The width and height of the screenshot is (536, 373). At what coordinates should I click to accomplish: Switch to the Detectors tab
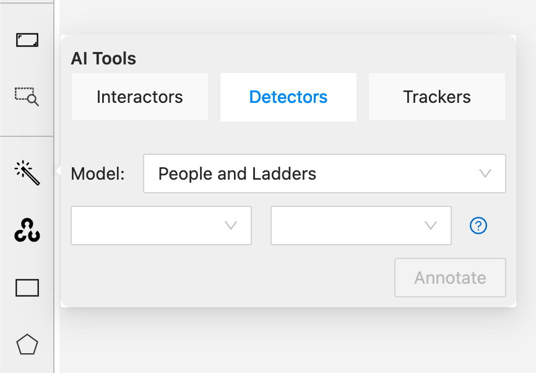[x=288, y=97]
